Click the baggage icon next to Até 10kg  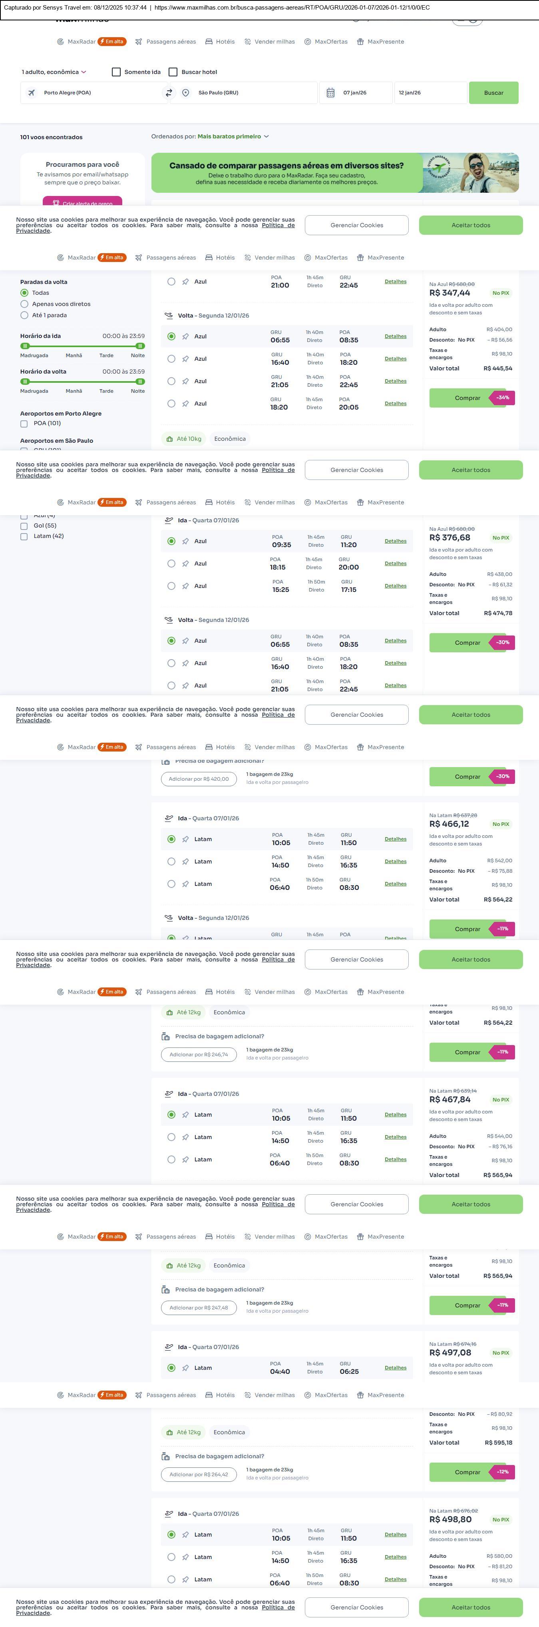point(169,439)
